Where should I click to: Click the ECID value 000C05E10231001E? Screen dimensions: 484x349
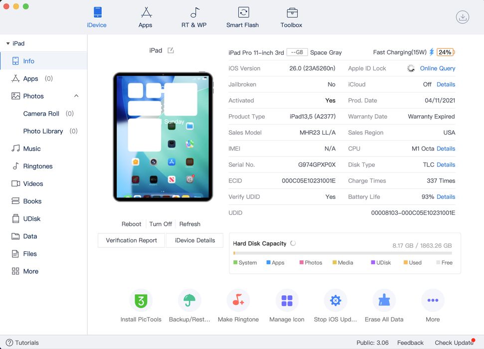309,180
